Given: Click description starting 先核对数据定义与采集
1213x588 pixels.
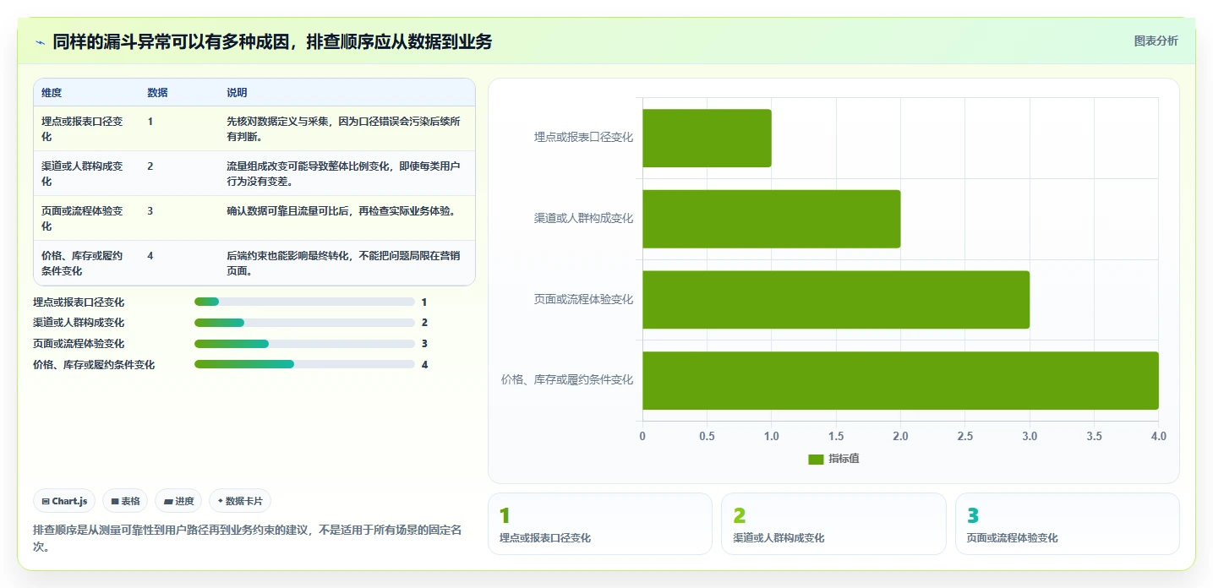Looking at the screenshot, I should (344, 128).
